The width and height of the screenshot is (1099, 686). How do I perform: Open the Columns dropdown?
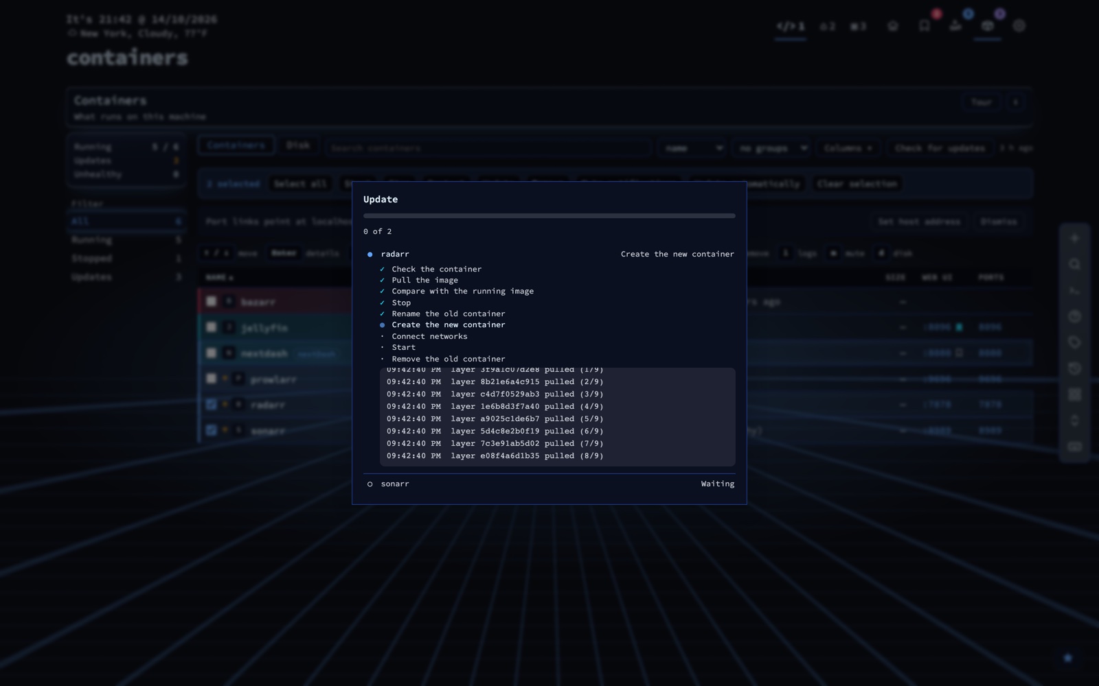point(848,147)
